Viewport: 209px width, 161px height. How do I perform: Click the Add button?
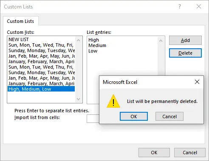click(185, 40)
